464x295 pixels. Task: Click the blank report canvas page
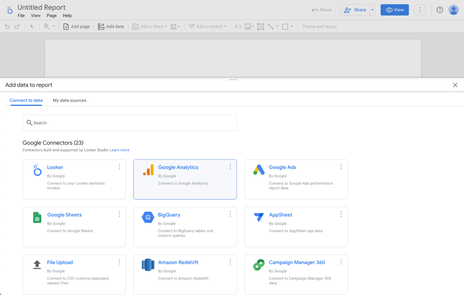click(233, 58)
